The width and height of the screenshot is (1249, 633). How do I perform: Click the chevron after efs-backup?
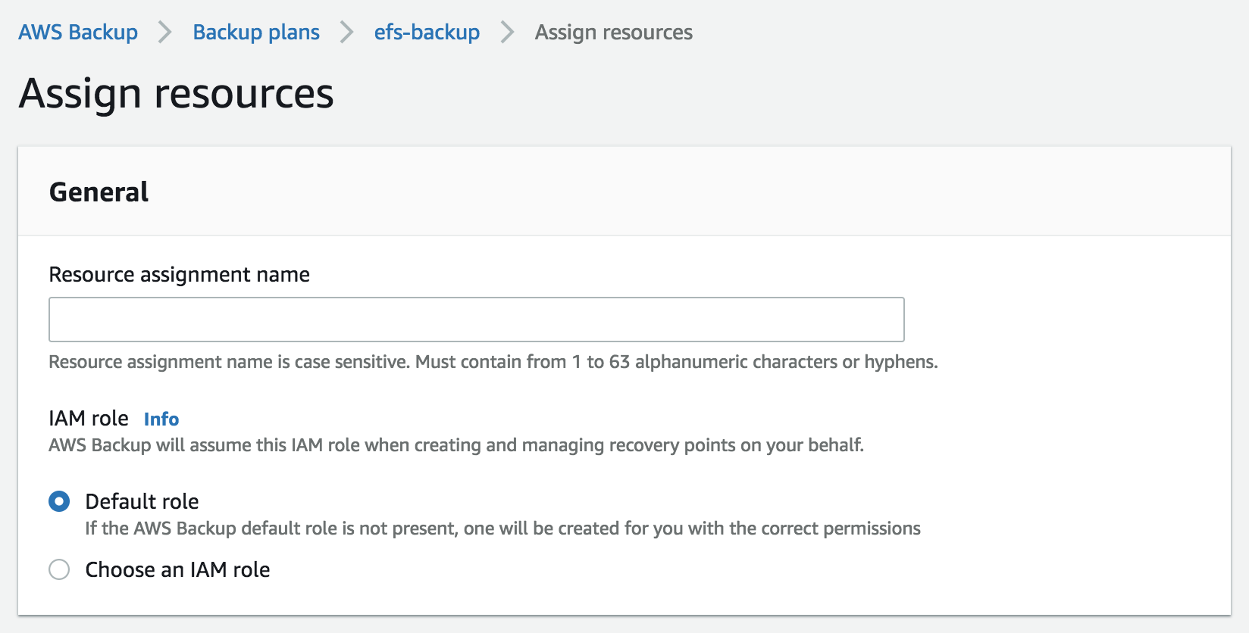pos(507,33)
